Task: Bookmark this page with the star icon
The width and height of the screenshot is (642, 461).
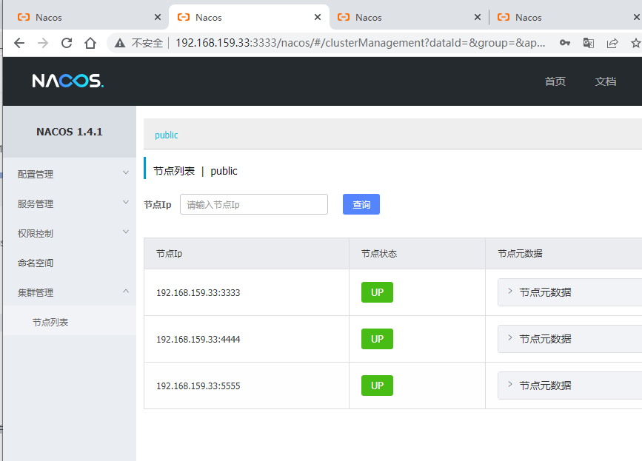Action: click(636, 43)
